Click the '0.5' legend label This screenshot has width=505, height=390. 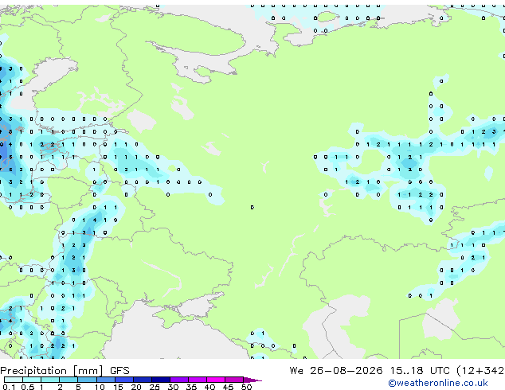coord(28,387)
